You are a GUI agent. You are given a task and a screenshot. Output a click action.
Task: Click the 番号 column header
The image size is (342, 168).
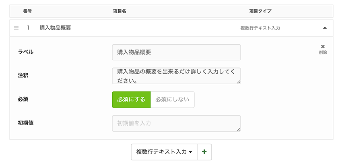coord(27,11)
